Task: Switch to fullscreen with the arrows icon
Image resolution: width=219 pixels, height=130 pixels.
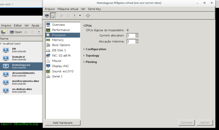Action: click(88, 16)
